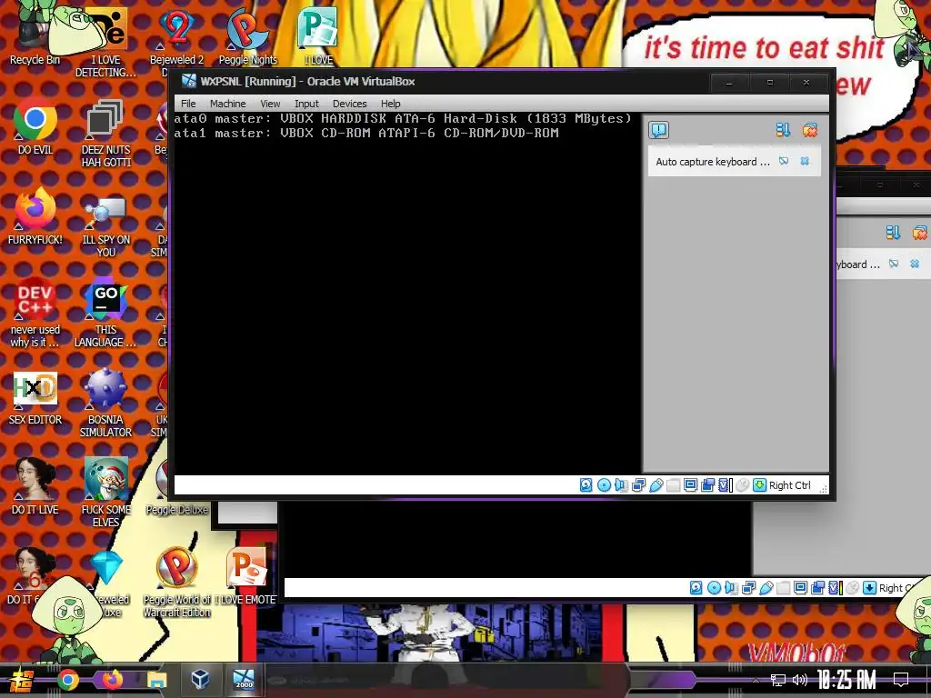Click the Auto capture keyboard notification text in WXPSNL
The width and height of the screenshot is (931, 698).
click(x=713, y=162)
